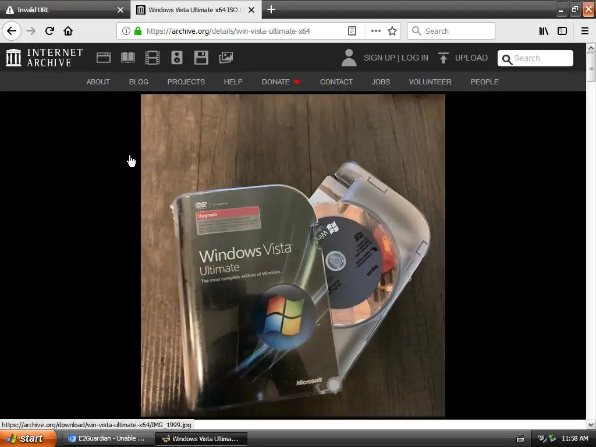Go to PROJECTS
The width and height of the screenshot is (596, 447).
(186, 81)
